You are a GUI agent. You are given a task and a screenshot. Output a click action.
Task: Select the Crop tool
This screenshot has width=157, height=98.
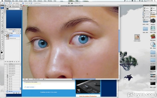(2, 17)
